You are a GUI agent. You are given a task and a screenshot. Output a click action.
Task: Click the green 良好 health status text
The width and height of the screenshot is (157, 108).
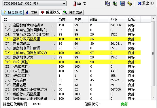click(x=124, y=104)
